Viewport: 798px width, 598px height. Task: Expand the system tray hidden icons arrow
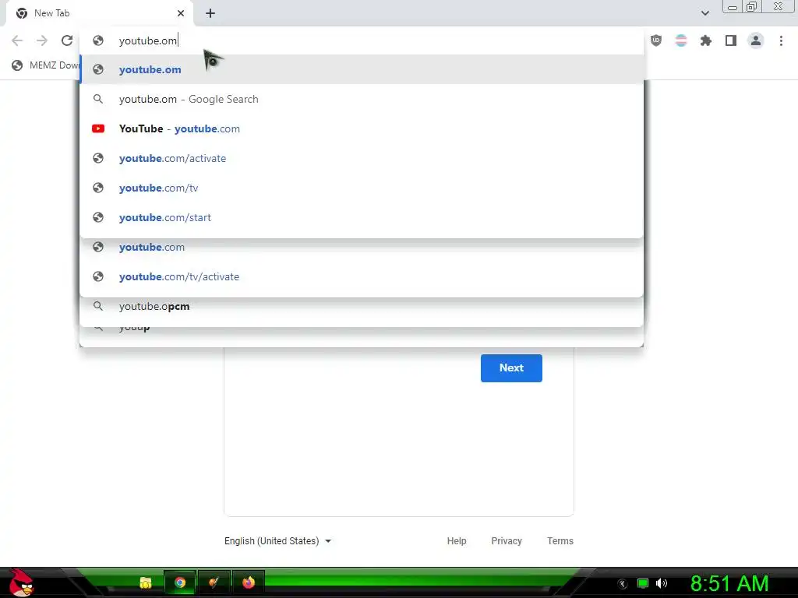pyautogui.click(x=622, y=584)
